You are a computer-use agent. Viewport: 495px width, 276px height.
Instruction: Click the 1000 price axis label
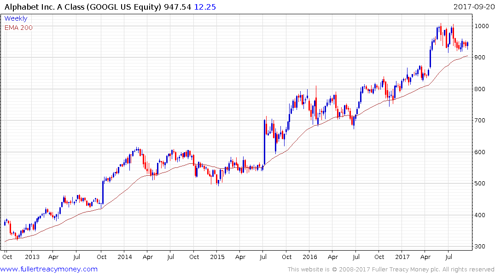pyautogui.click(x=482, y=26)
